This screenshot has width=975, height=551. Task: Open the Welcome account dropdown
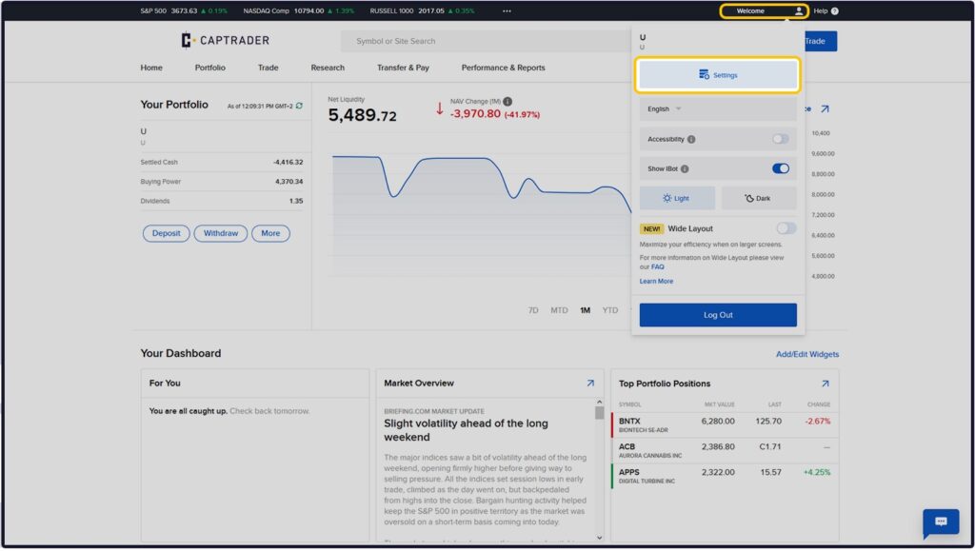pos(765,10)
